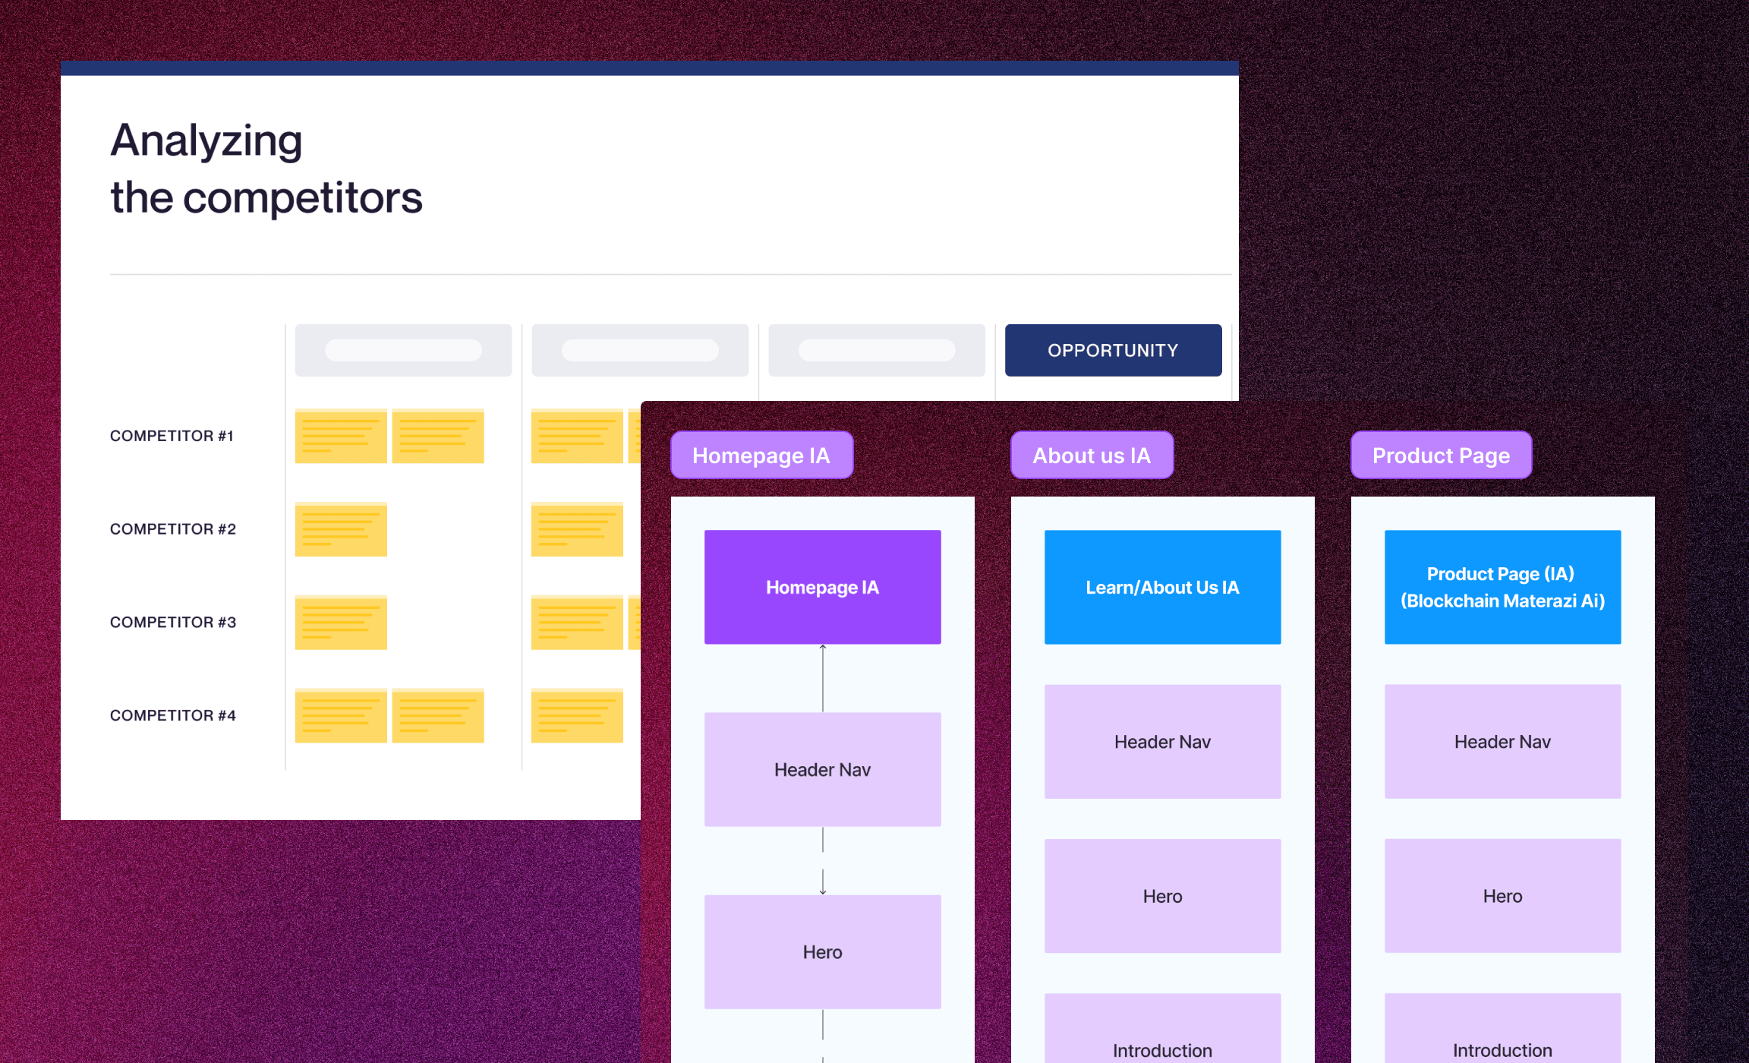1749x1063 pixels.
Task: Select second sticky note in COMPETITOR #1 first column
Action: coord(438,436)
